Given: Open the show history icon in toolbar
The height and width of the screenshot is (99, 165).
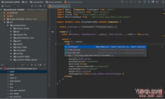Looking at the screenshot, I should tap(153, 2).
